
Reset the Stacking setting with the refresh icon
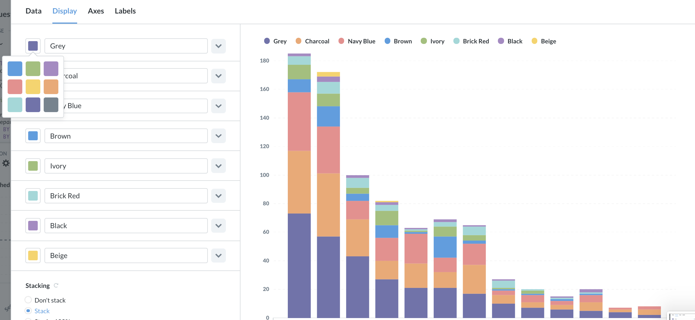click(56, 285)
